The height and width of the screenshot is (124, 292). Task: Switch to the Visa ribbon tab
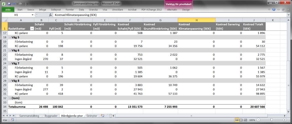pyautogui.click(x=105, y=10)
